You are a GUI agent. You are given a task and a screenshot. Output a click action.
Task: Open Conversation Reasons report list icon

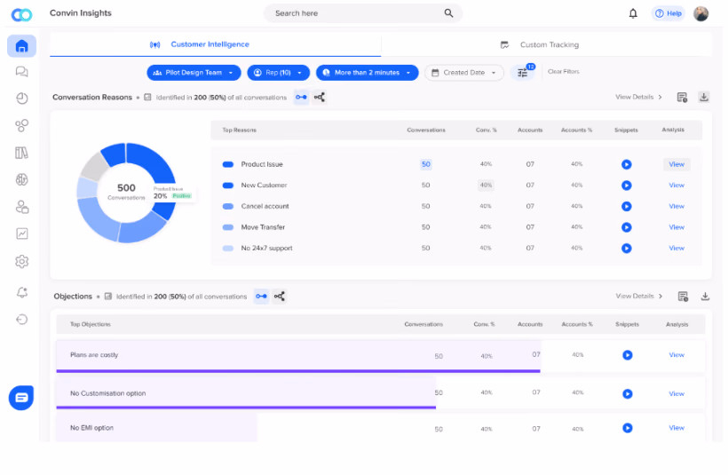pos(682,97)
